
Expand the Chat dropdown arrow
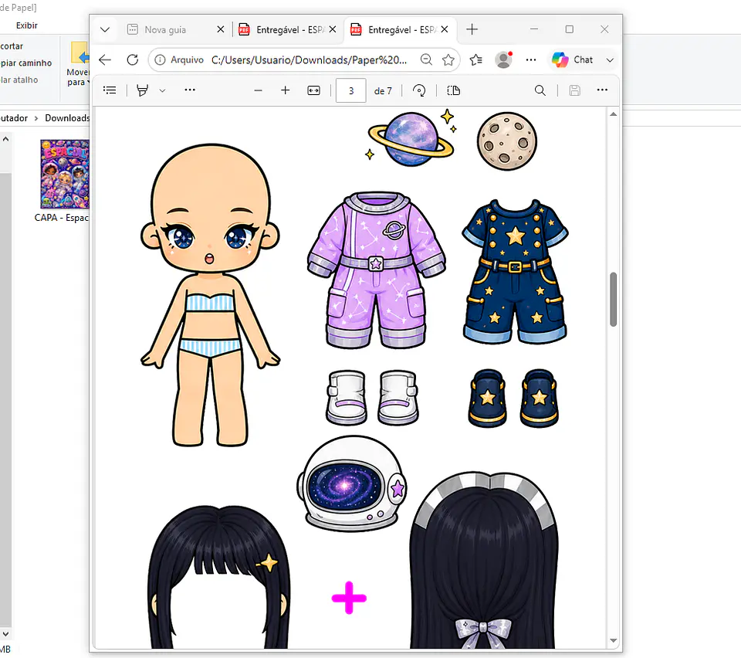click(610, 60)
